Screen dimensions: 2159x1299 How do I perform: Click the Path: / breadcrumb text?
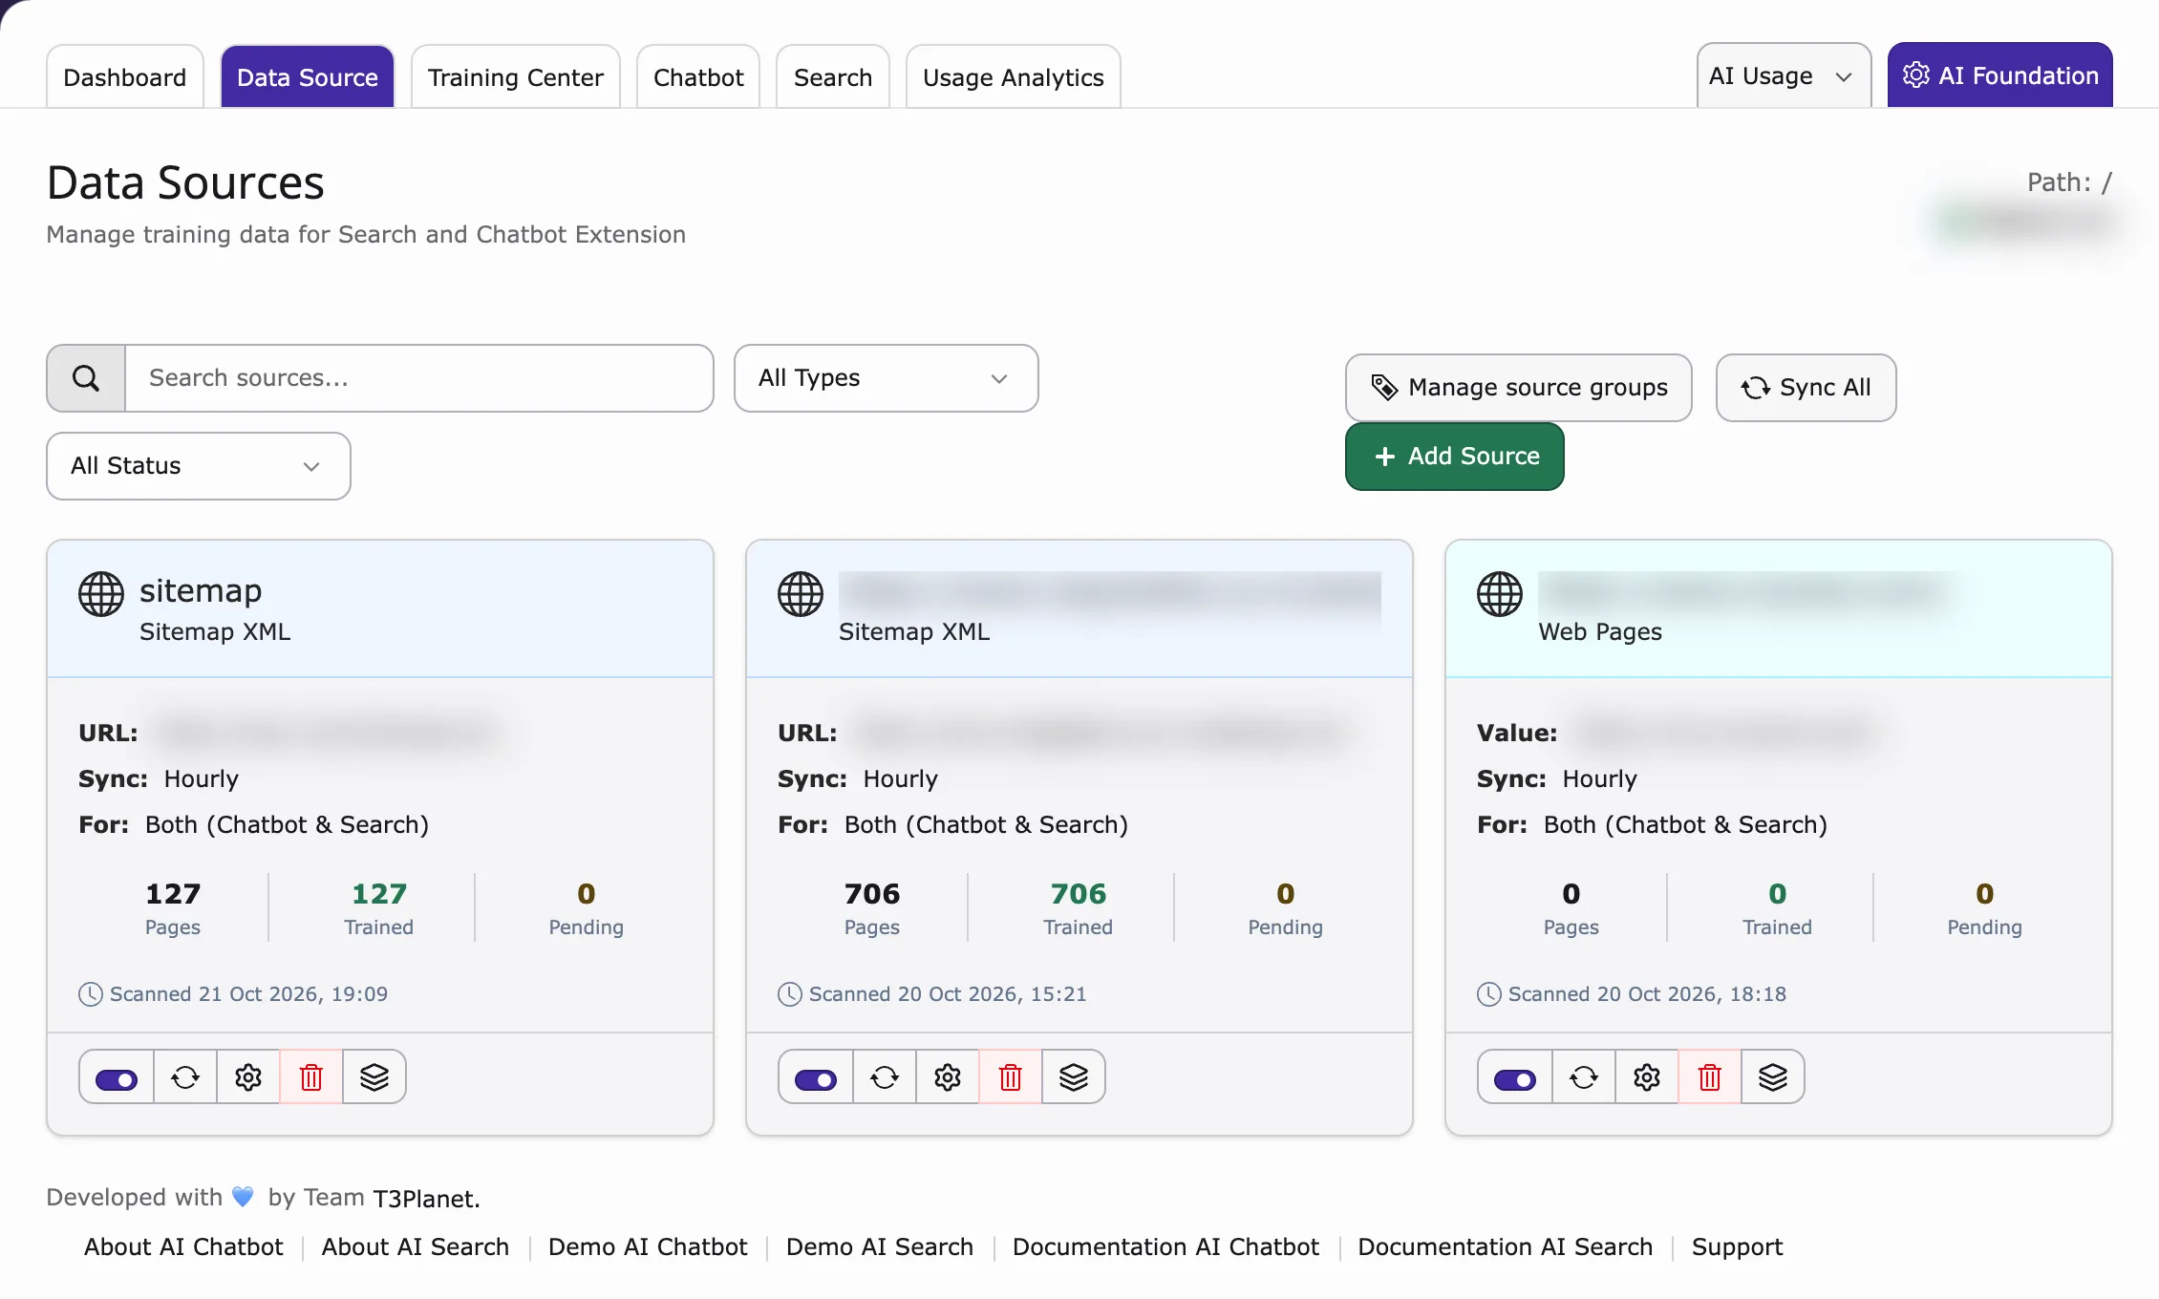pos(2069,182)
